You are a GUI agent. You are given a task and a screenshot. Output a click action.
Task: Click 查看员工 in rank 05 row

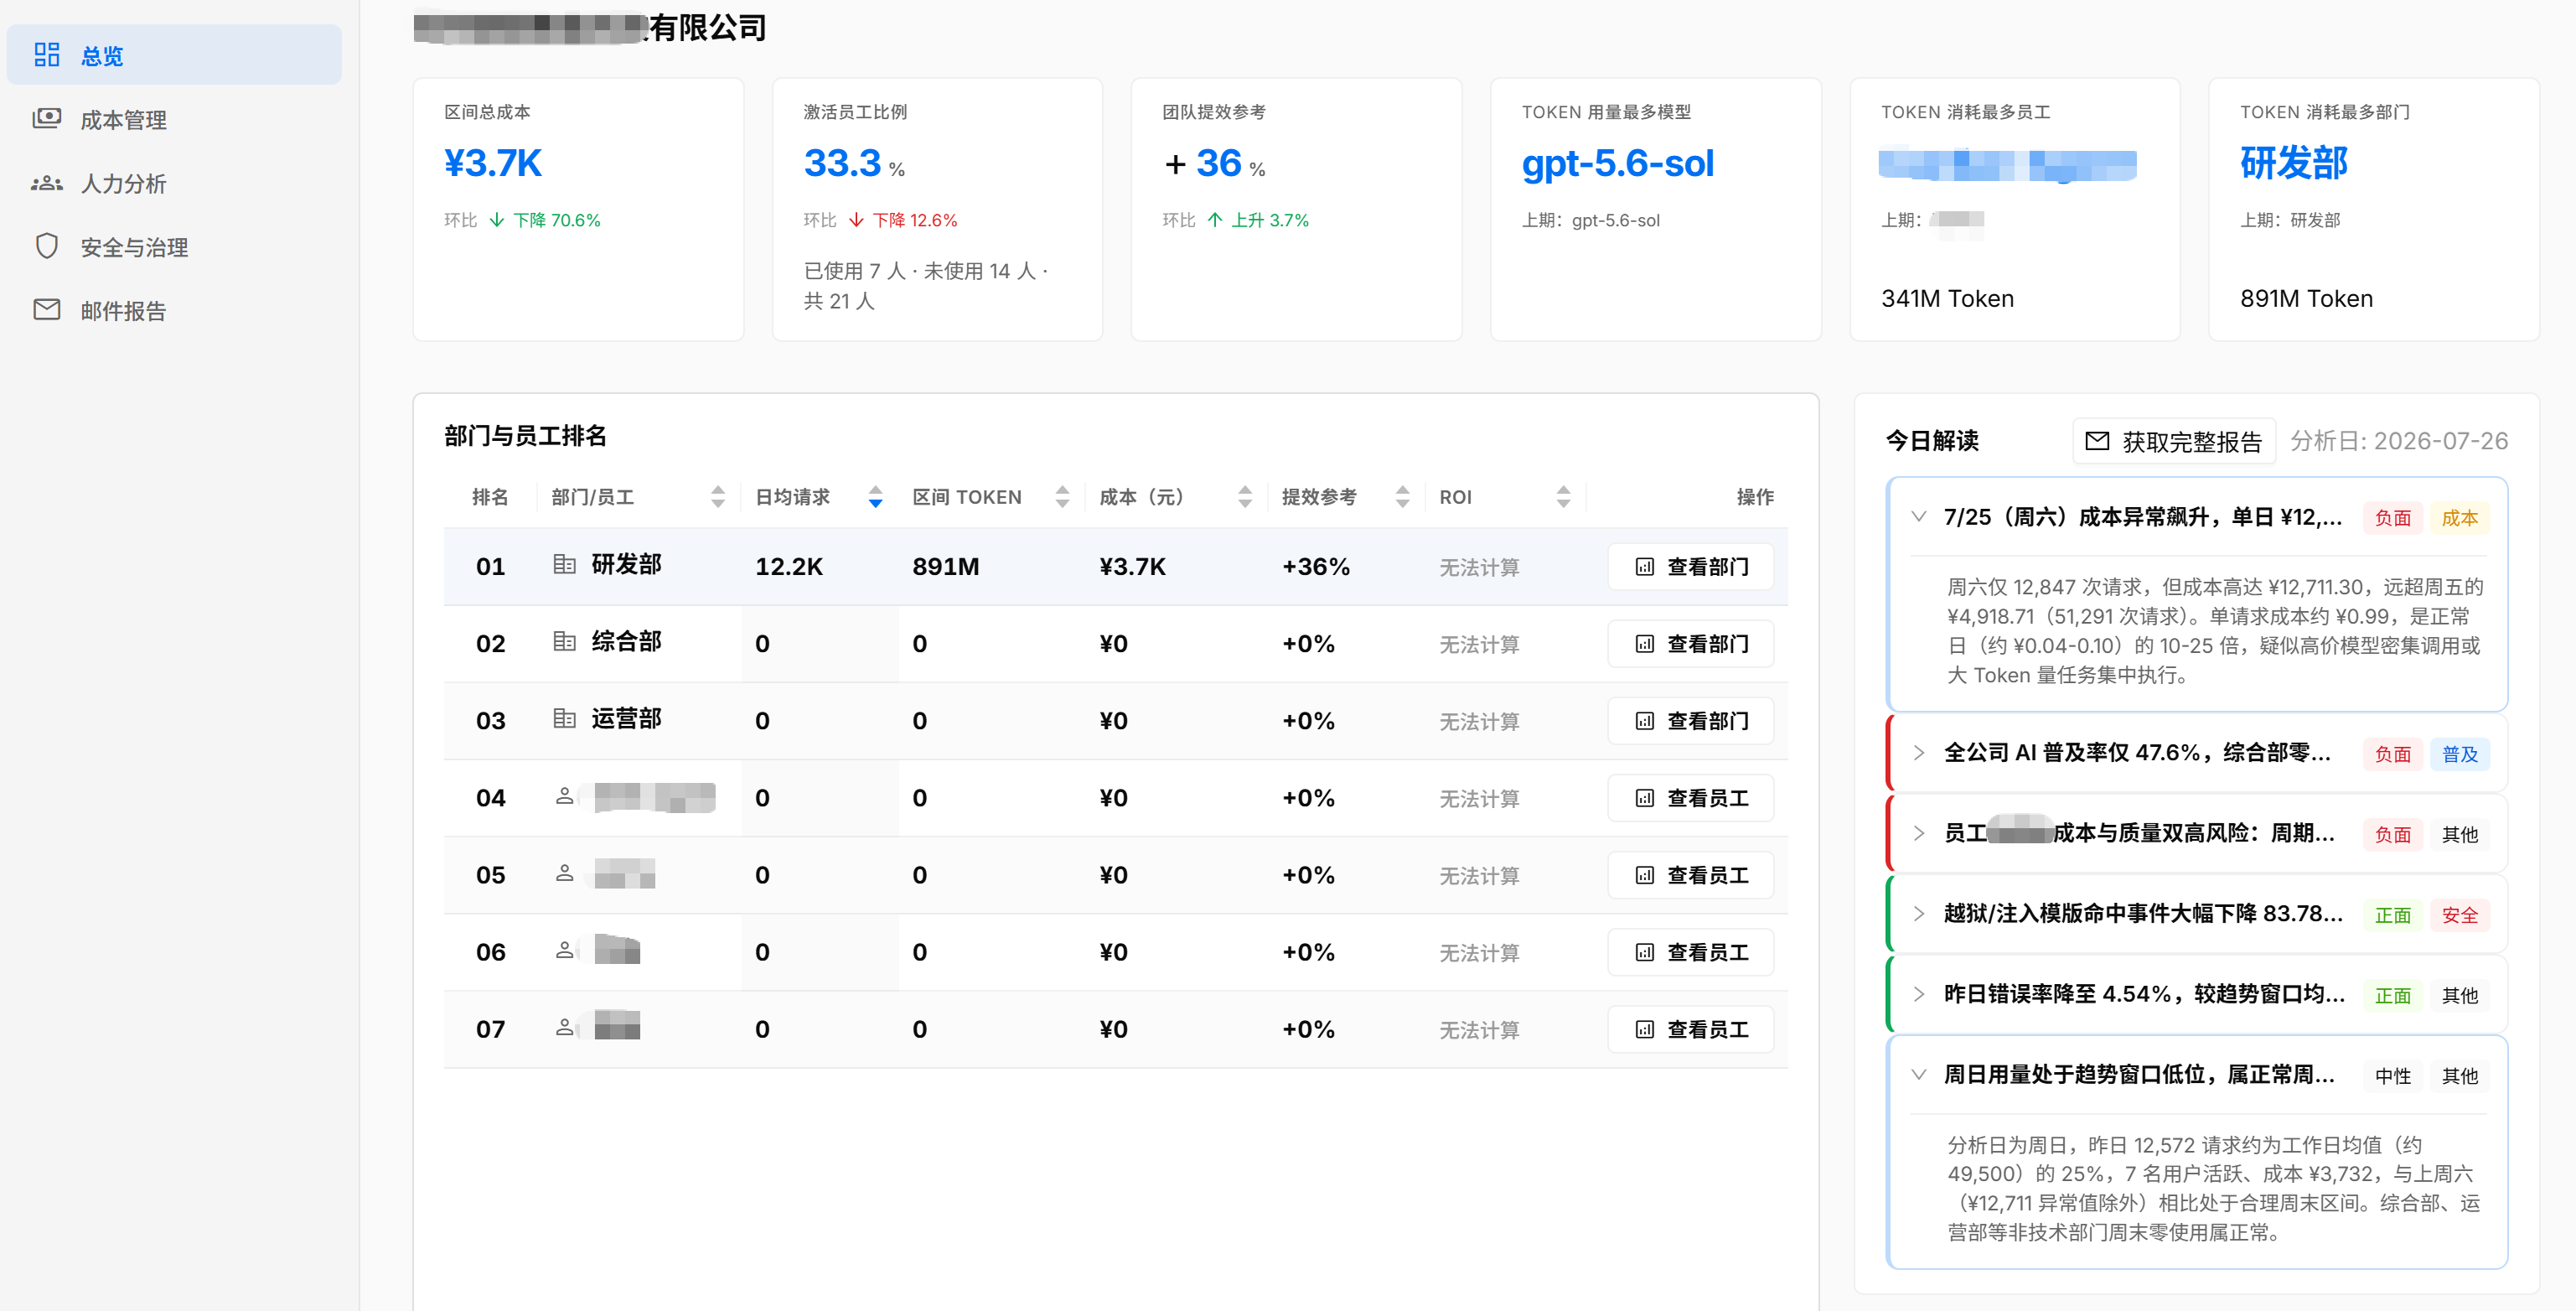1690,875
